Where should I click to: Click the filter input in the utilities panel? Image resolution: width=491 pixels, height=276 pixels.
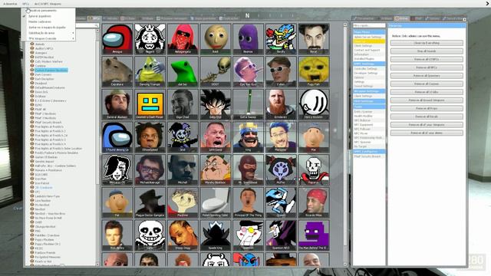click(x=369, y=25)
